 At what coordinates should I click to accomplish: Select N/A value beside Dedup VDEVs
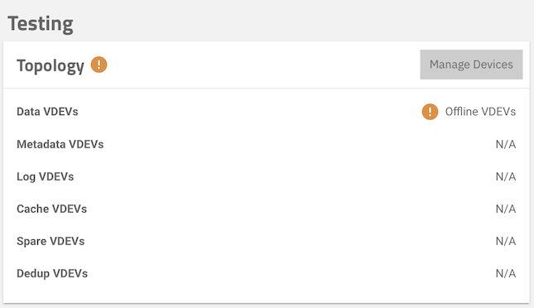pos(506,273)
